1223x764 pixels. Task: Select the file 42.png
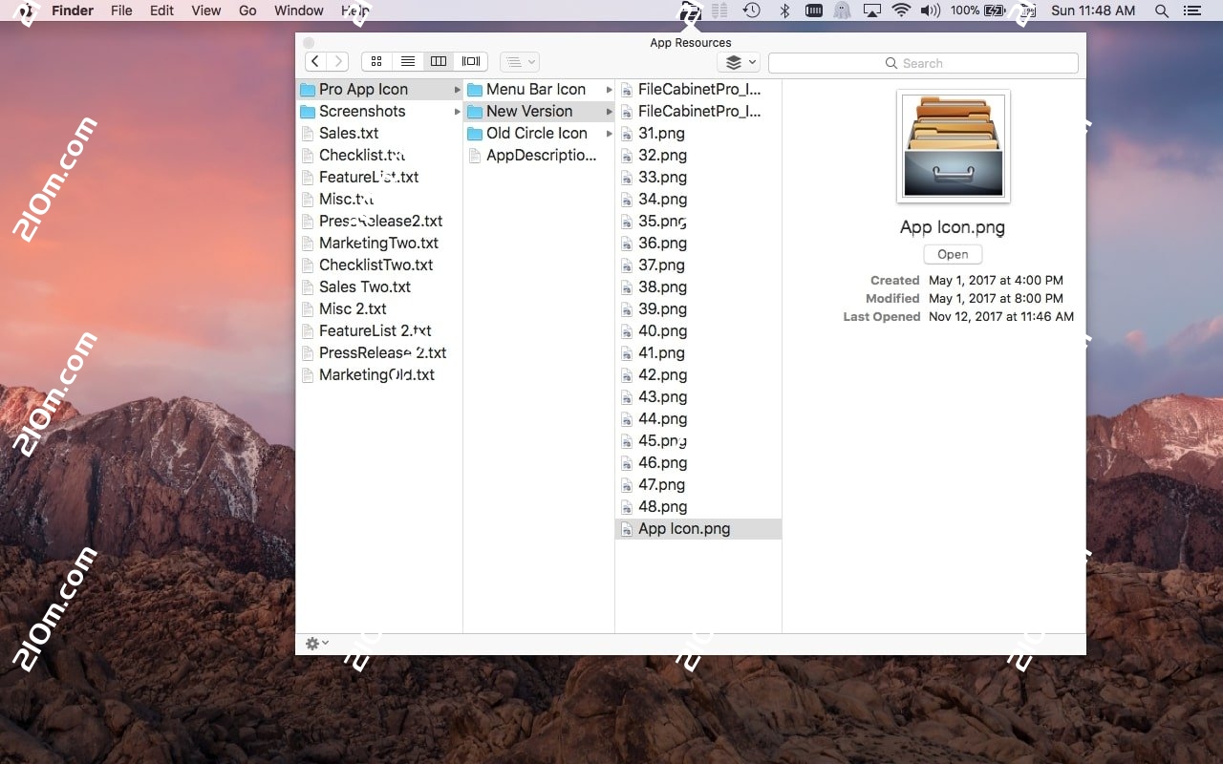(x=664, y=374)
